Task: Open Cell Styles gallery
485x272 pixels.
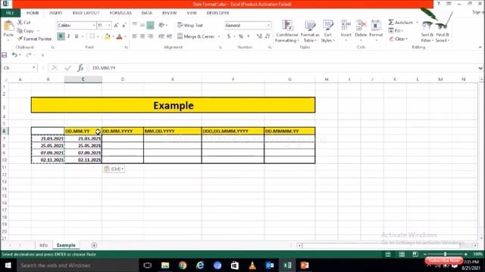Action: [x=327, y=31]
